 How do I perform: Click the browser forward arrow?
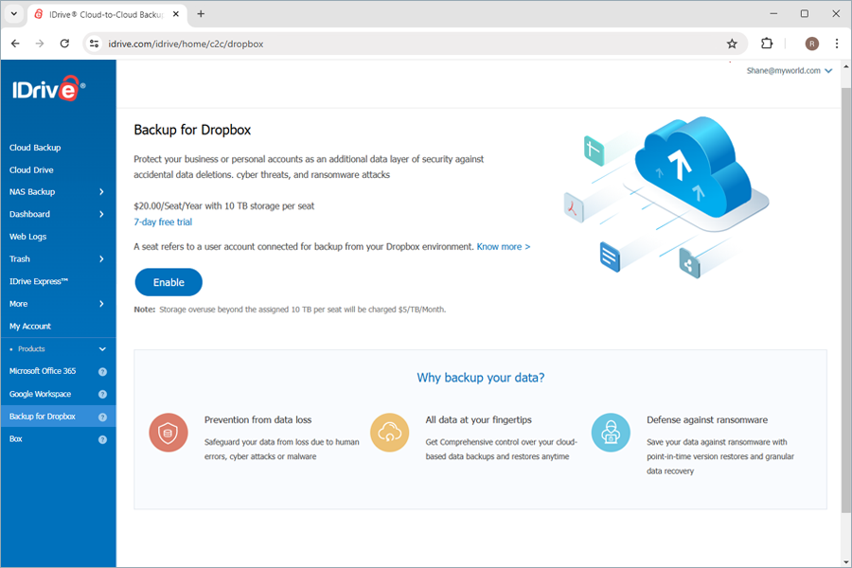(x=40, y=44)
